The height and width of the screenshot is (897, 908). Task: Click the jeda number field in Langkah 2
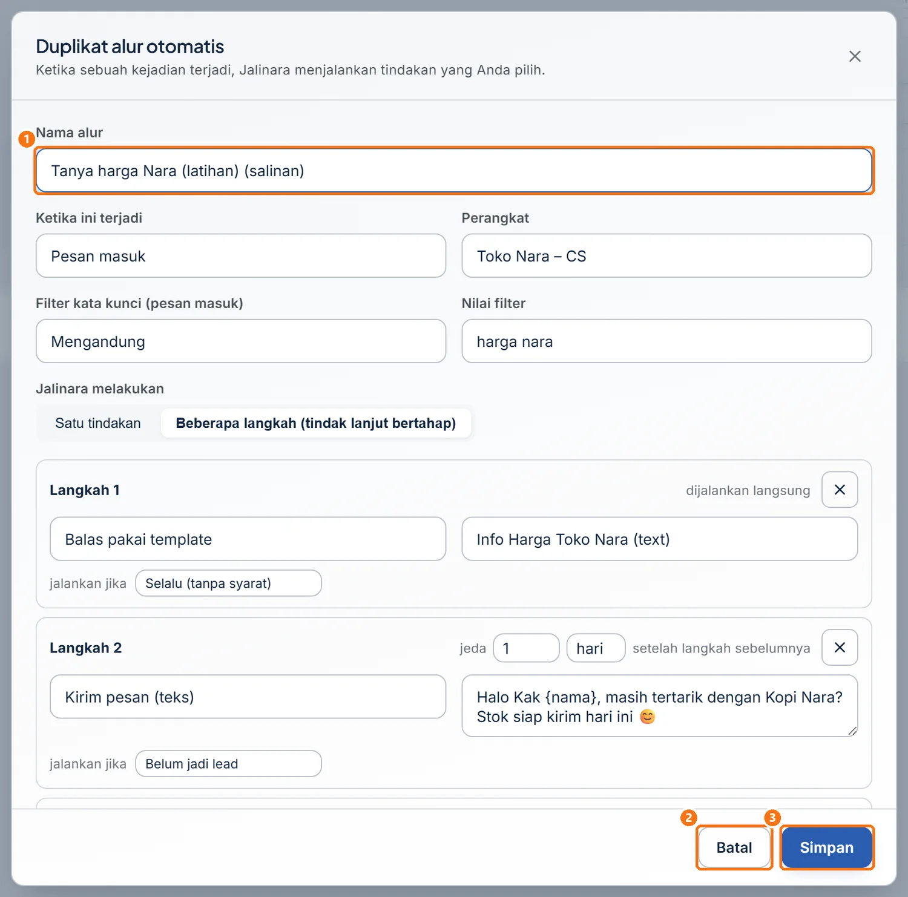[x=526, y=648]
